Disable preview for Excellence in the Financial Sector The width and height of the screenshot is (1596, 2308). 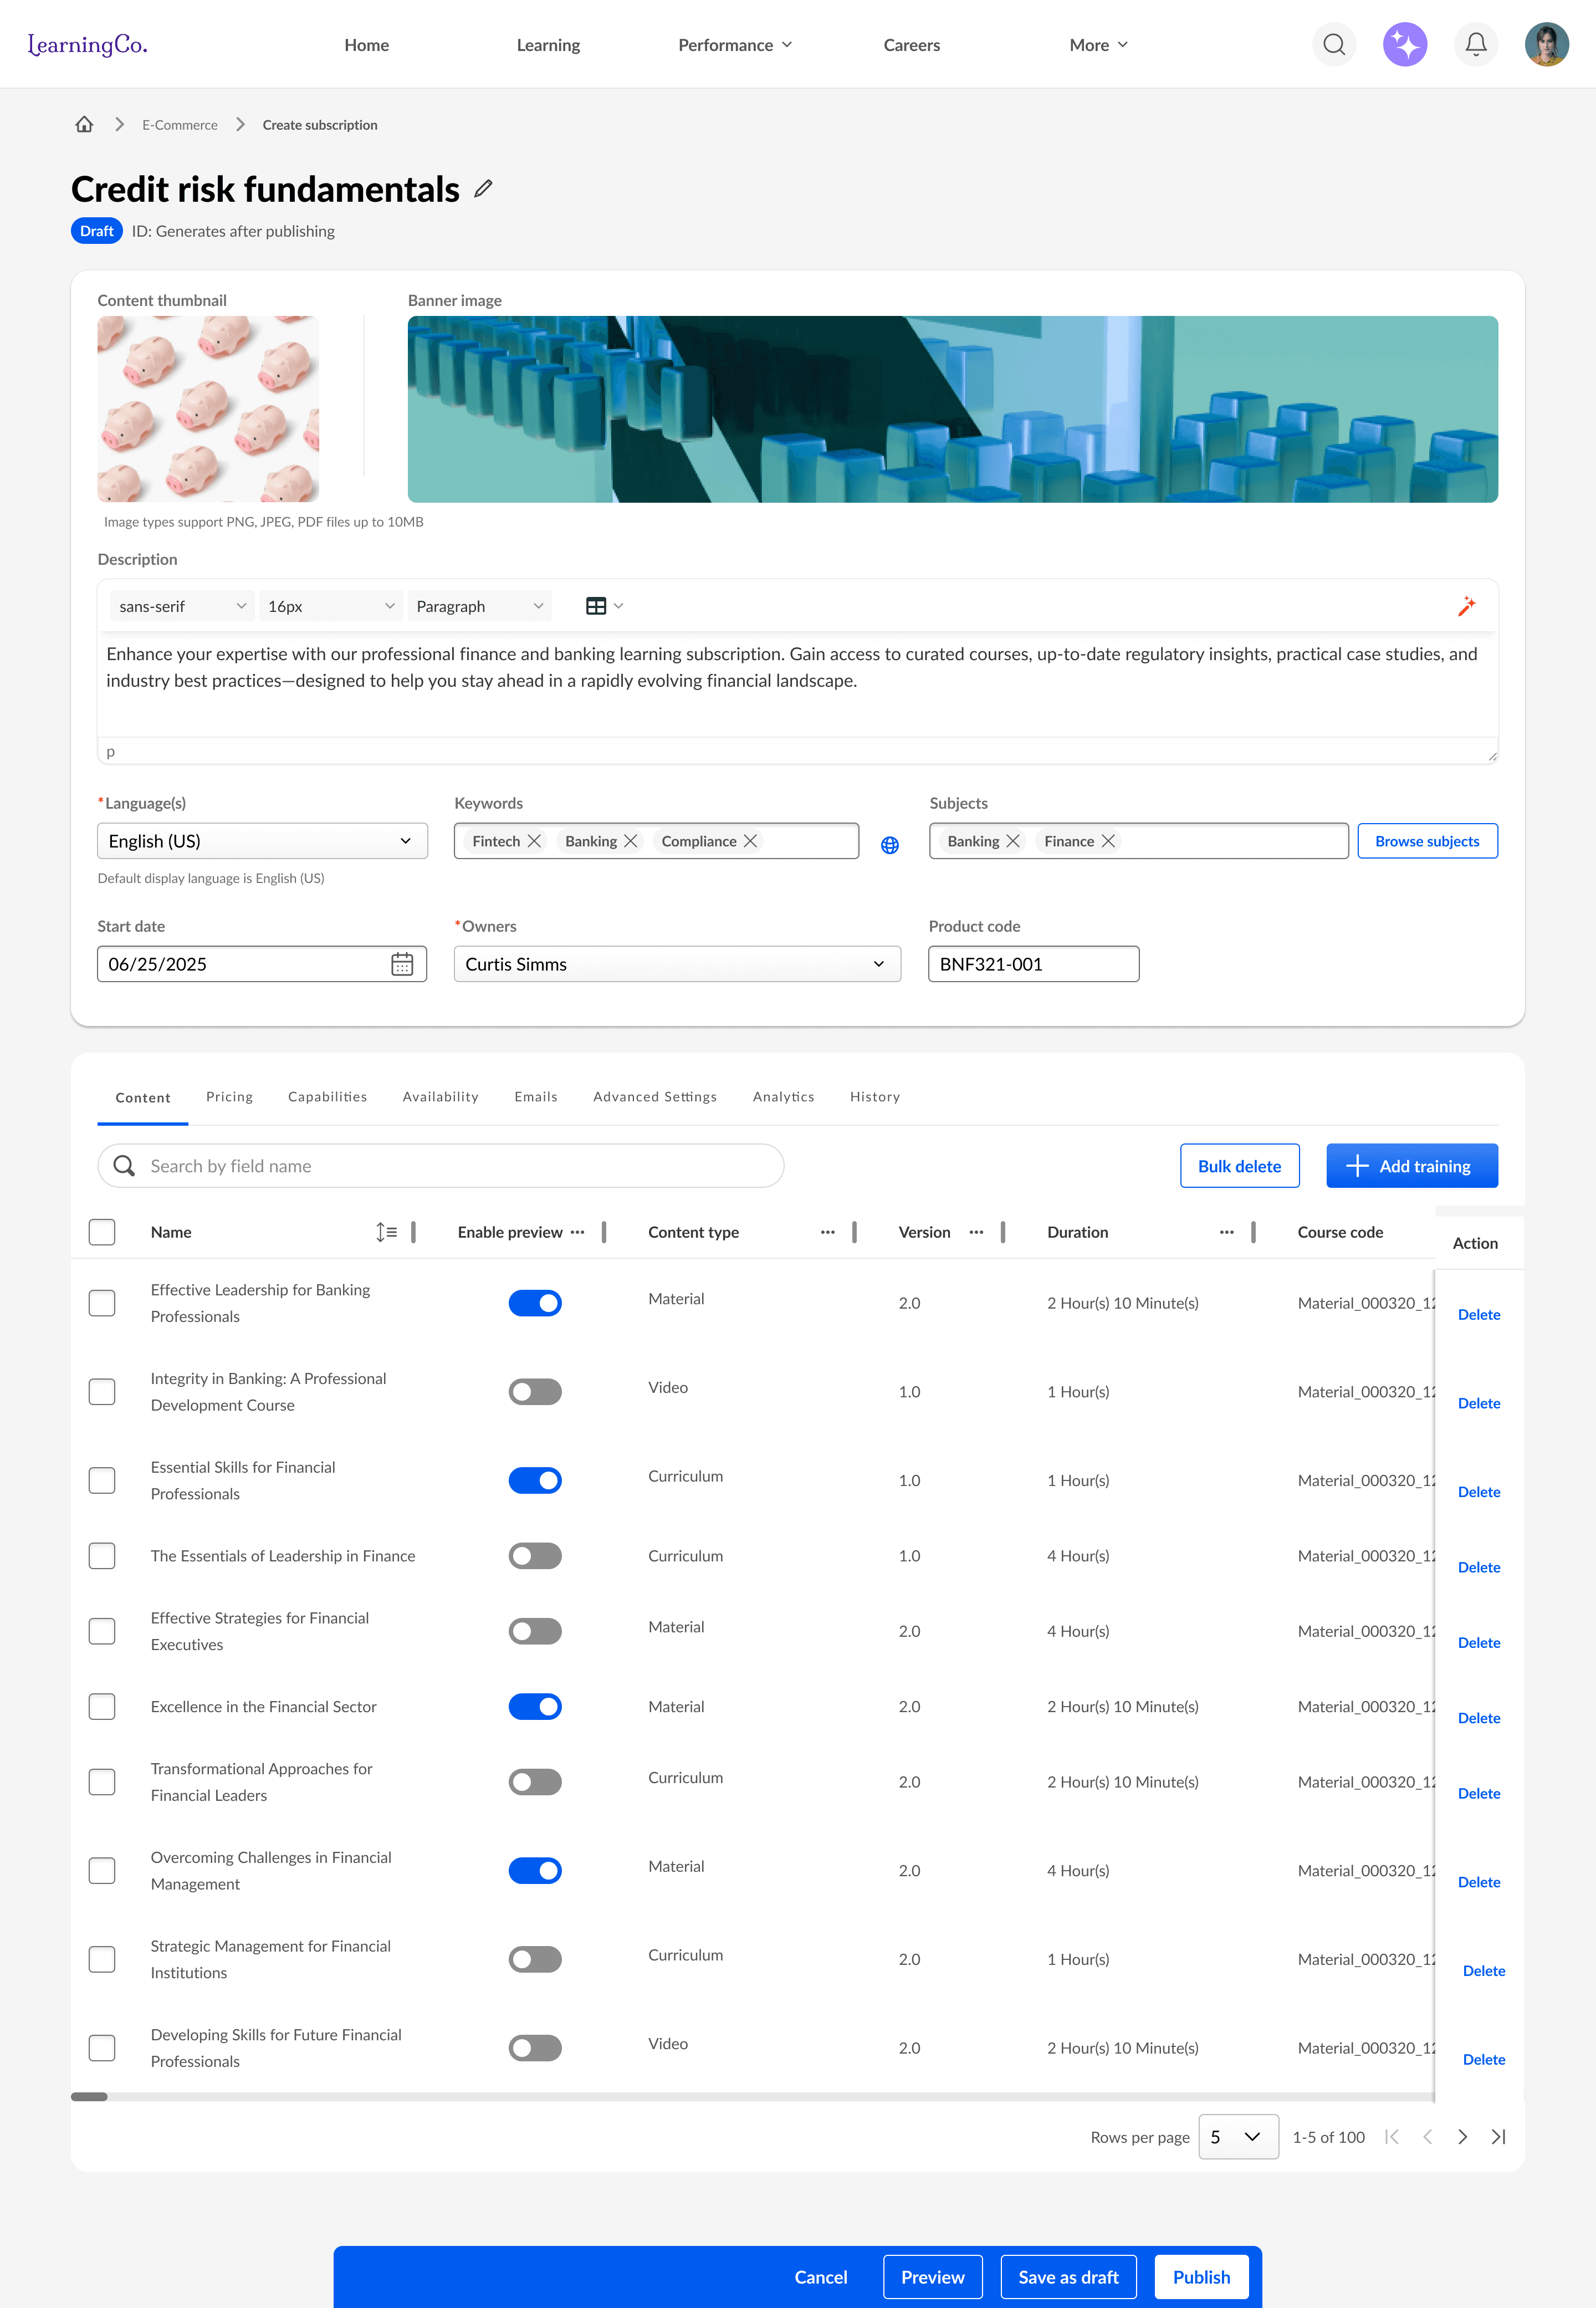(535, 1707)
